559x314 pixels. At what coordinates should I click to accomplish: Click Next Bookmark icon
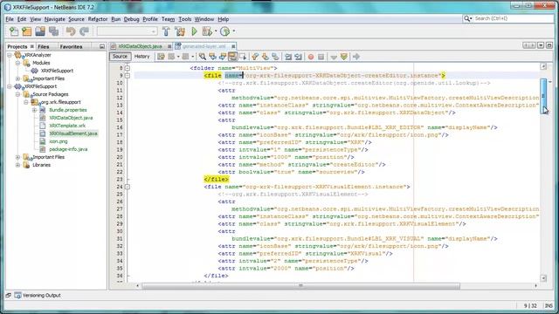[265, 57]
